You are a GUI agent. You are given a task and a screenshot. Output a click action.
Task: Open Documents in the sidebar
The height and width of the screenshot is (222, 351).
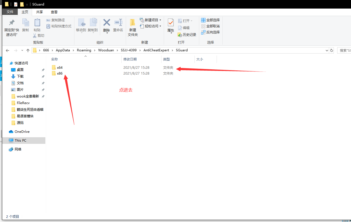(x=17, y=83)
